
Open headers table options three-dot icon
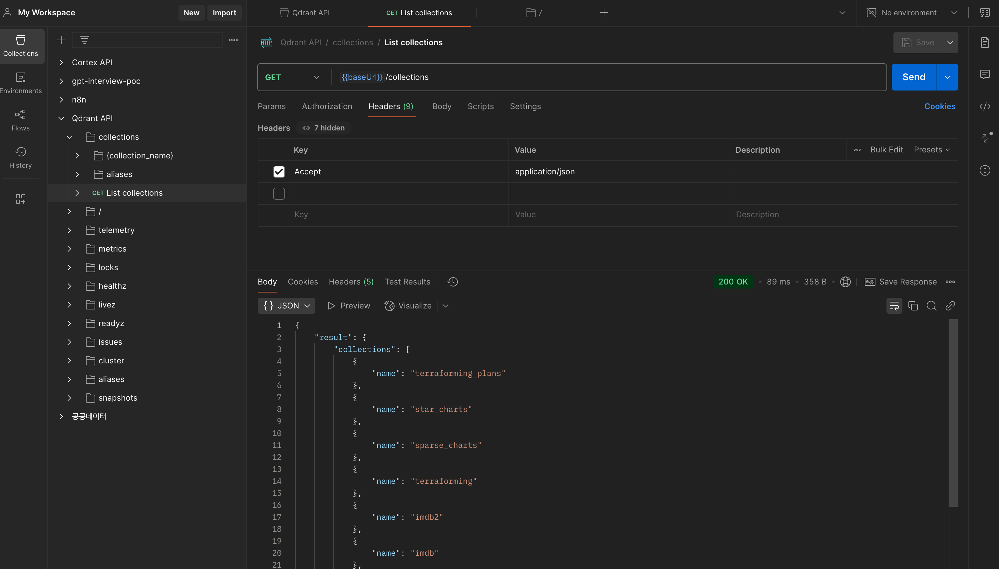857,150
